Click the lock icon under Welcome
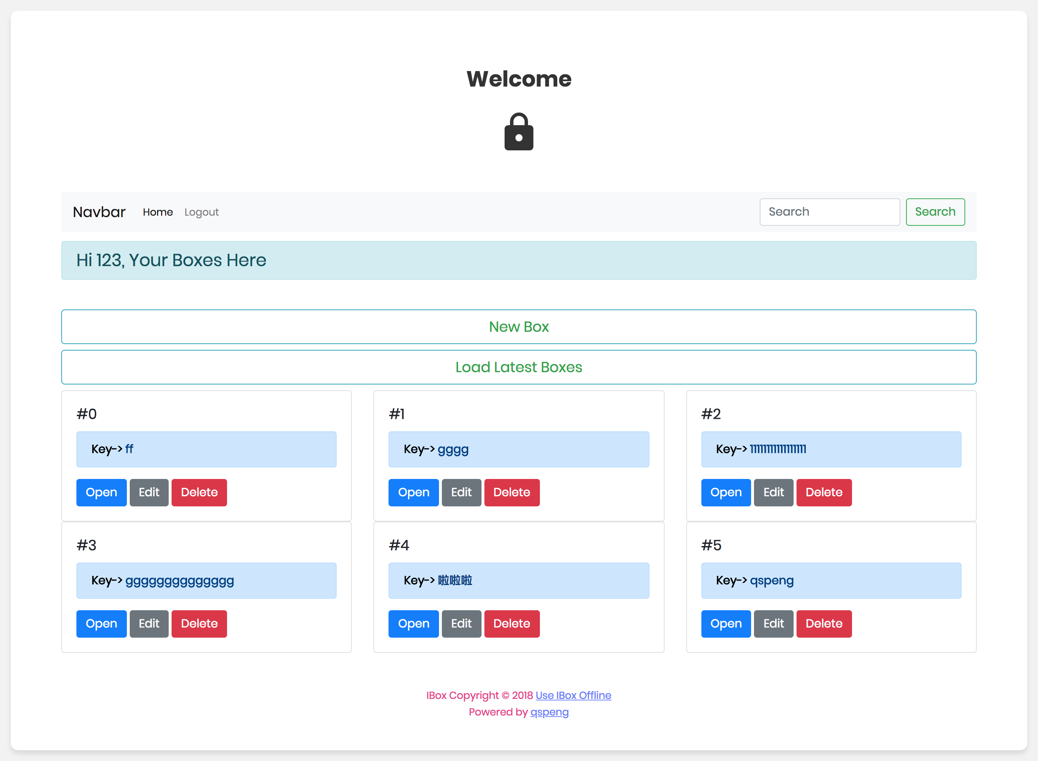The image size is (1038, 761). tap(519, 132)
